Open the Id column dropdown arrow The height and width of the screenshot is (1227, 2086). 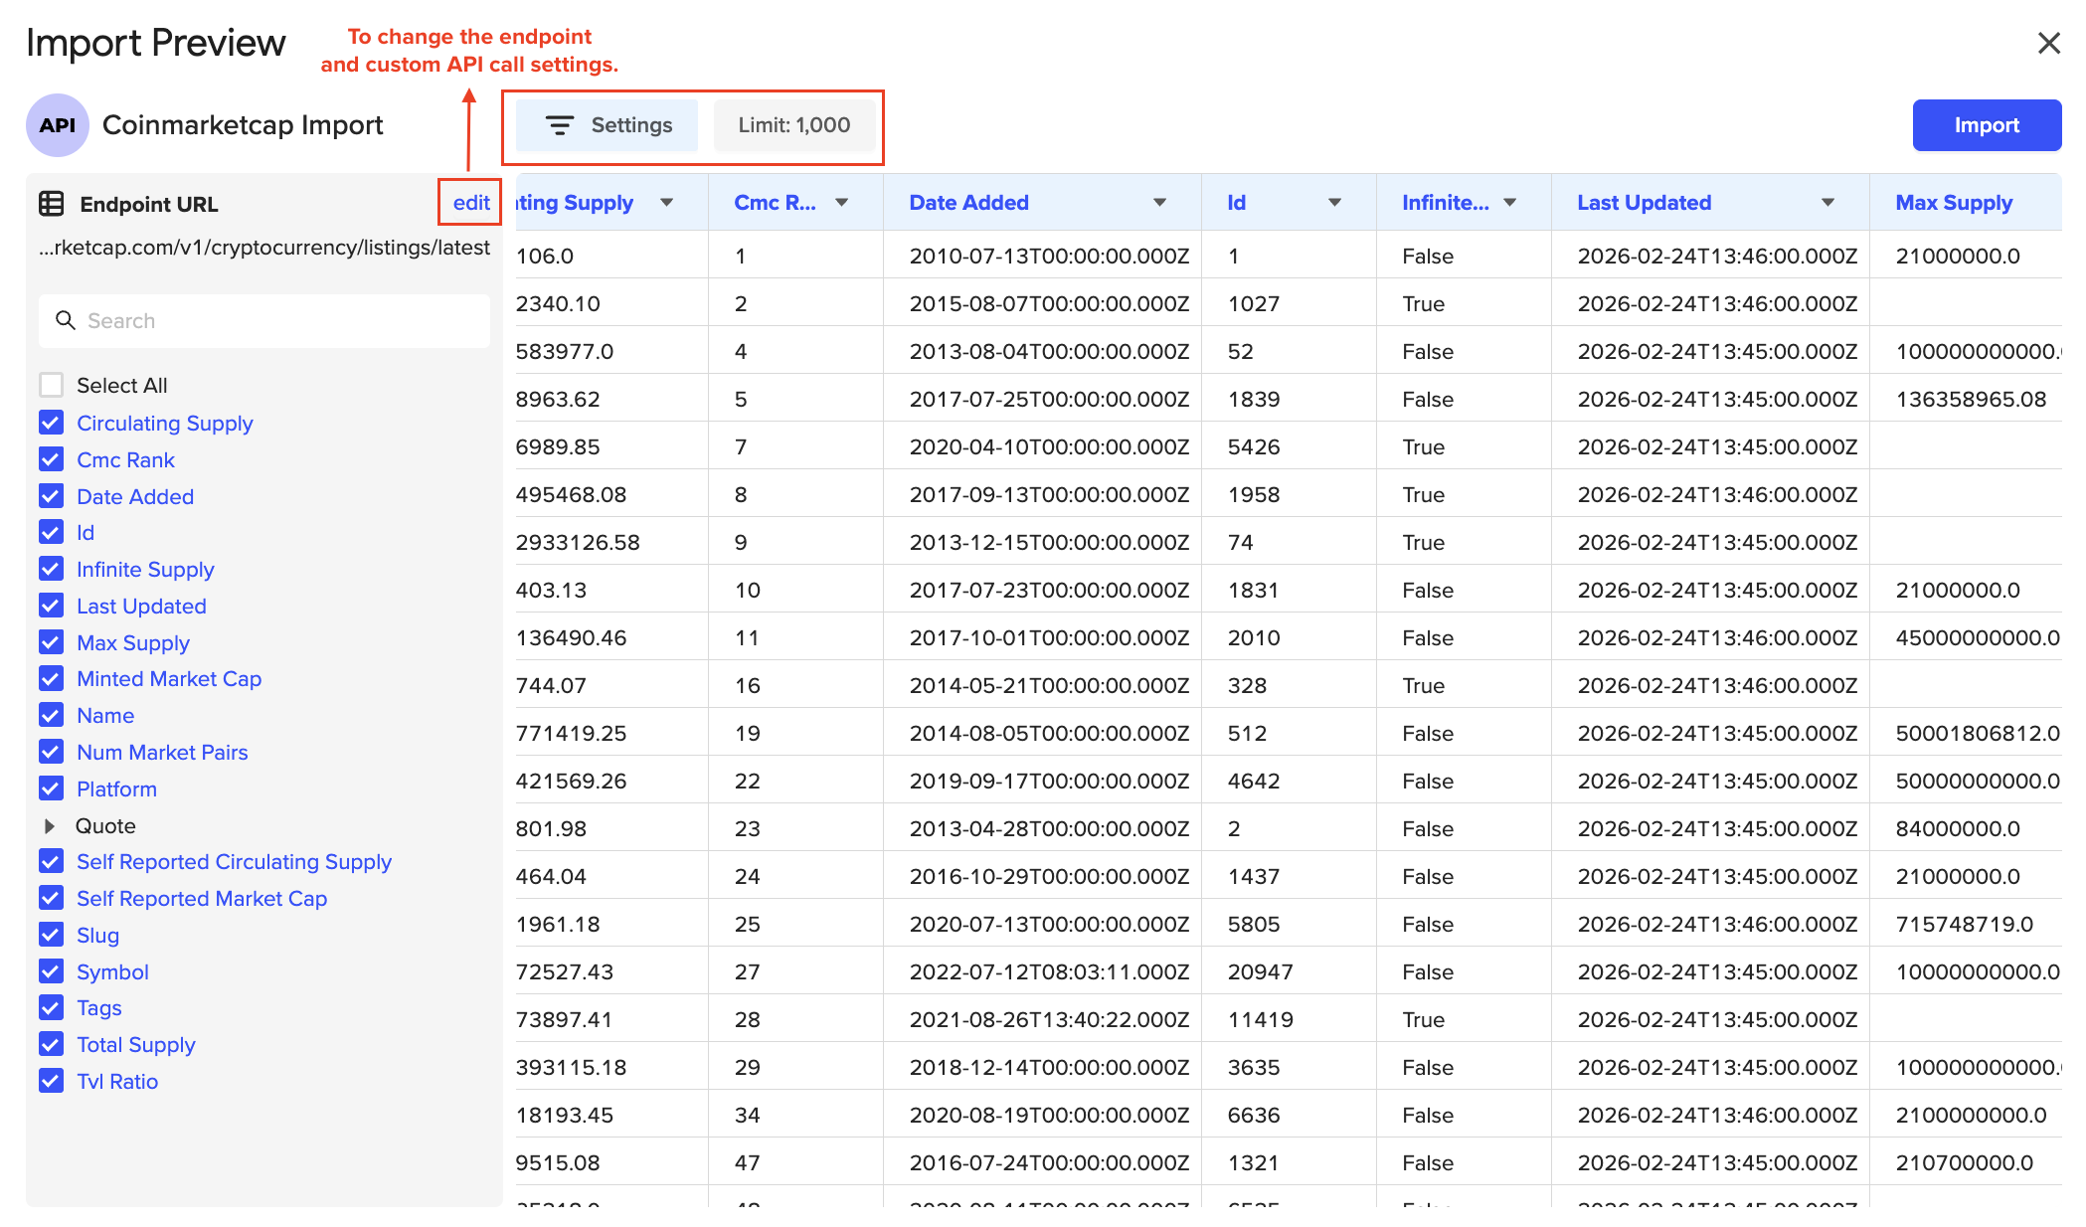(1334, 203)
